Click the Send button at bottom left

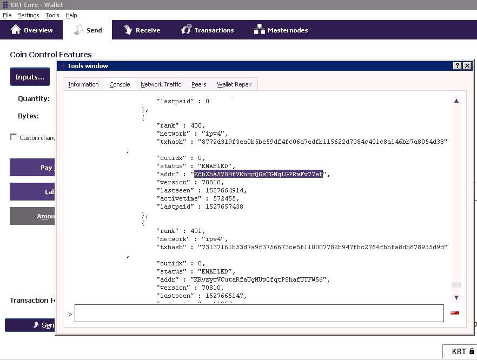coord(30,325)
